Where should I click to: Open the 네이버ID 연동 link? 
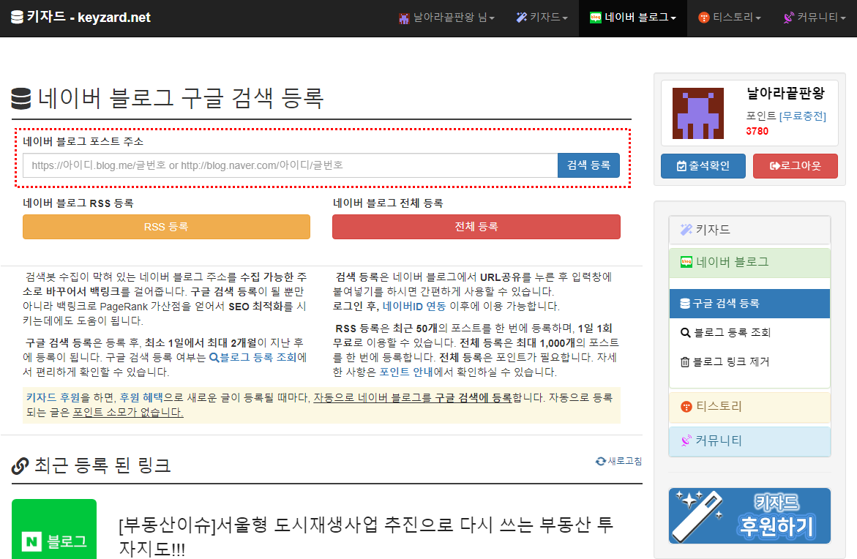(x=413, y=306)
